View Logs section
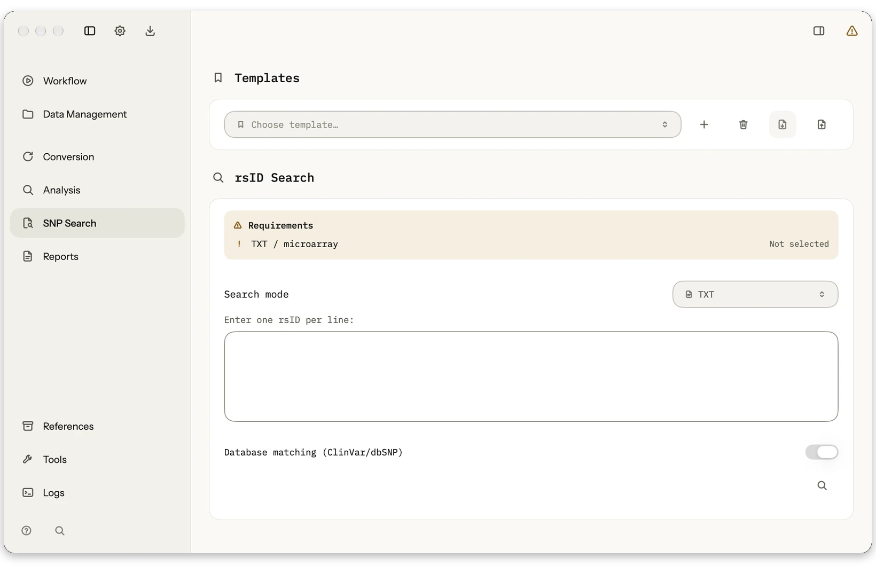The height and width of the screenshot is (574, 876). point(97,492)
